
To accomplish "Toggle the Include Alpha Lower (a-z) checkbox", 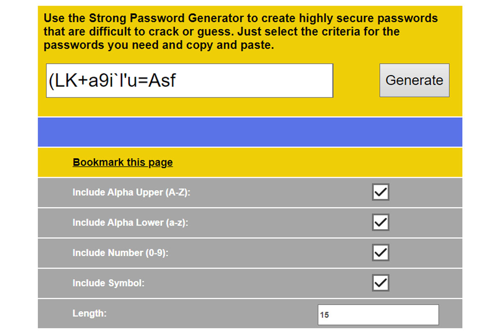I will point(381,223).
